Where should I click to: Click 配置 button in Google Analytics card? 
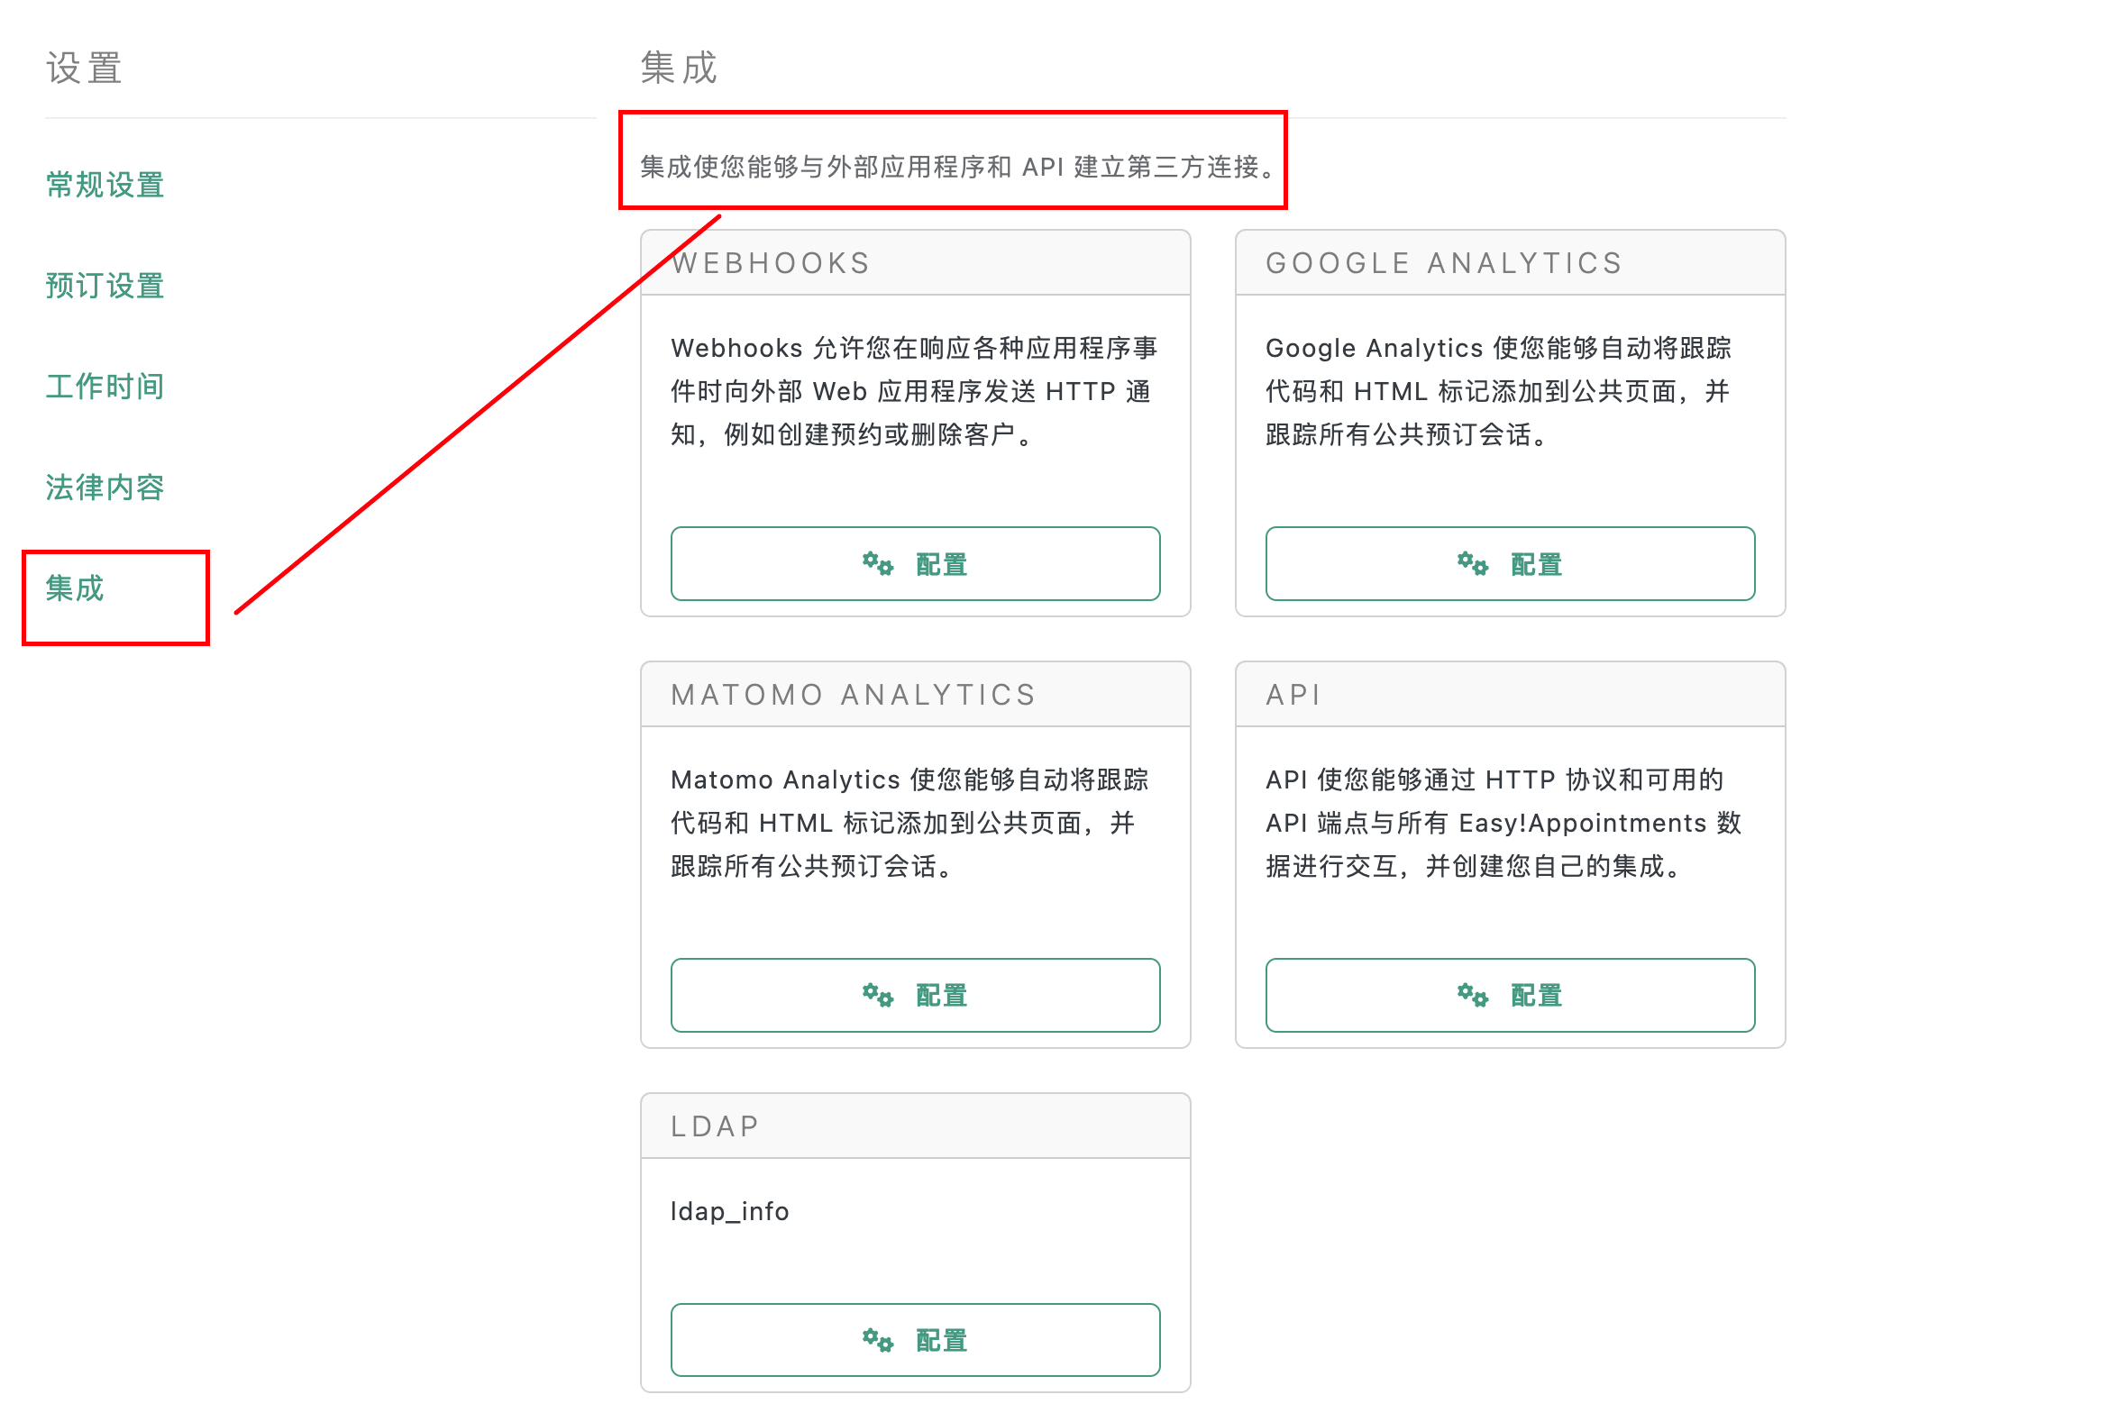tap(1510, 563)
